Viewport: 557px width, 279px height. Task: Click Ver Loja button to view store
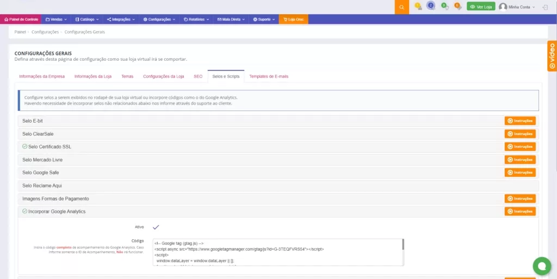click(x=481, y=7)
